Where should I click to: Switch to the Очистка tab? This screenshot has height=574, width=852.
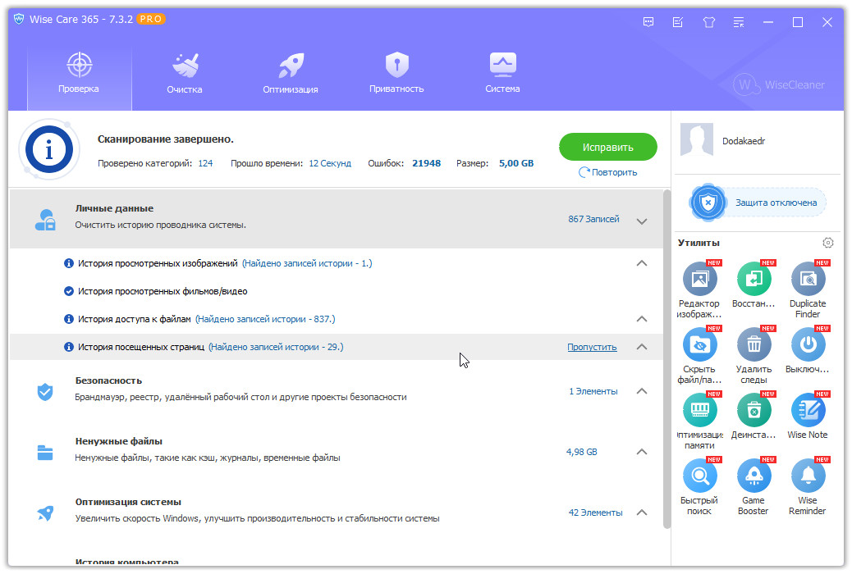(184, 75)
